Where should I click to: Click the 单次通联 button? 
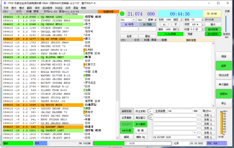point(223,84)
